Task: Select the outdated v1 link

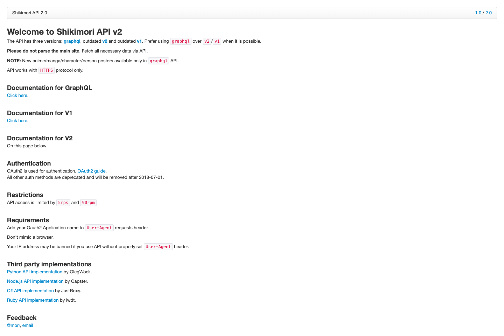Action: coord(139,41)
